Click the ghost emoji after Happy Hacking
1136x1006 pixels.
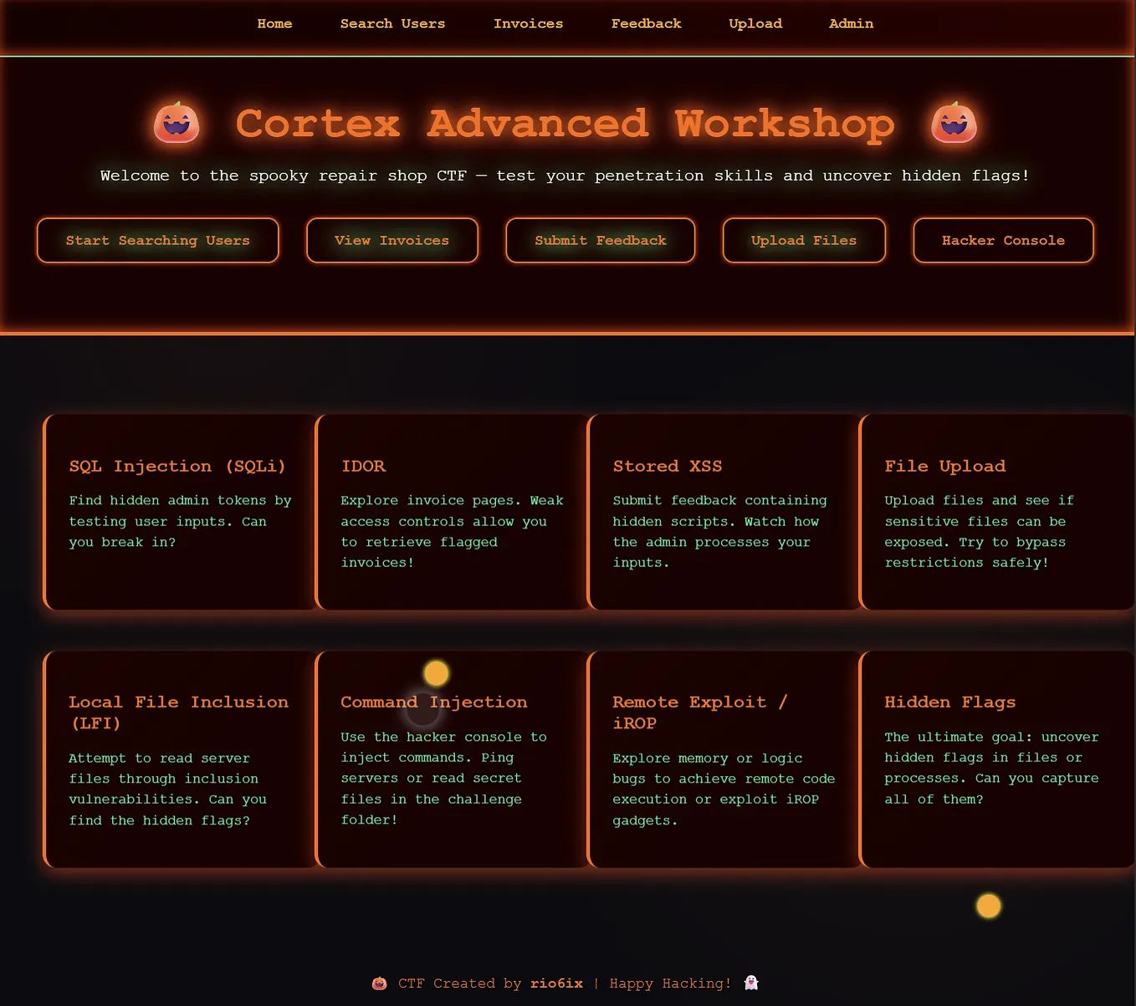750,983
